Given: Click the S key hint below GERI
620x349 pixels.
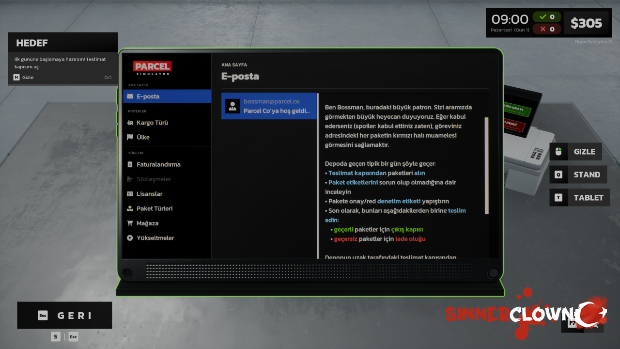Looking at the screenshot, I should click(56, 336).
